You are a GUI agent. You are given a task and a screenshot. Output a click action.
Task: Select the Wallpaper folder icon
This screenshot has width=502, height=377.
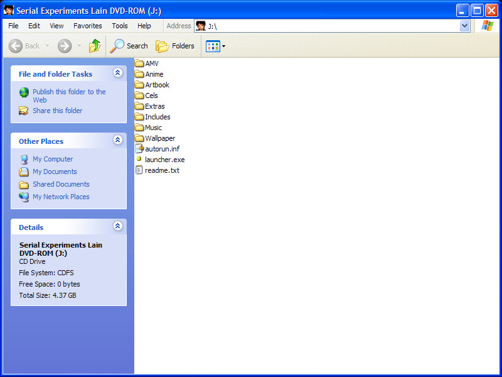point(139,138)
